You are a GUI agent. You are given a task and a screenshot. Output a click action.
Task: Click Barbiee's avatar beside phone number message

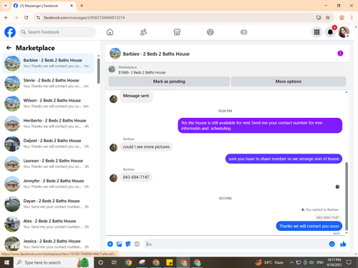[x=113, y=178]
